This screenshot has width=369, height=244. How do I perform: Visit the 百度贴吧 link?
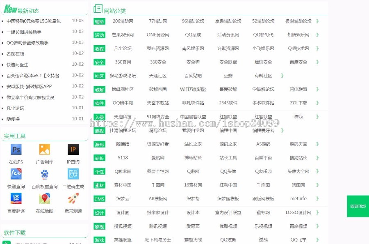tap(193, 76)
